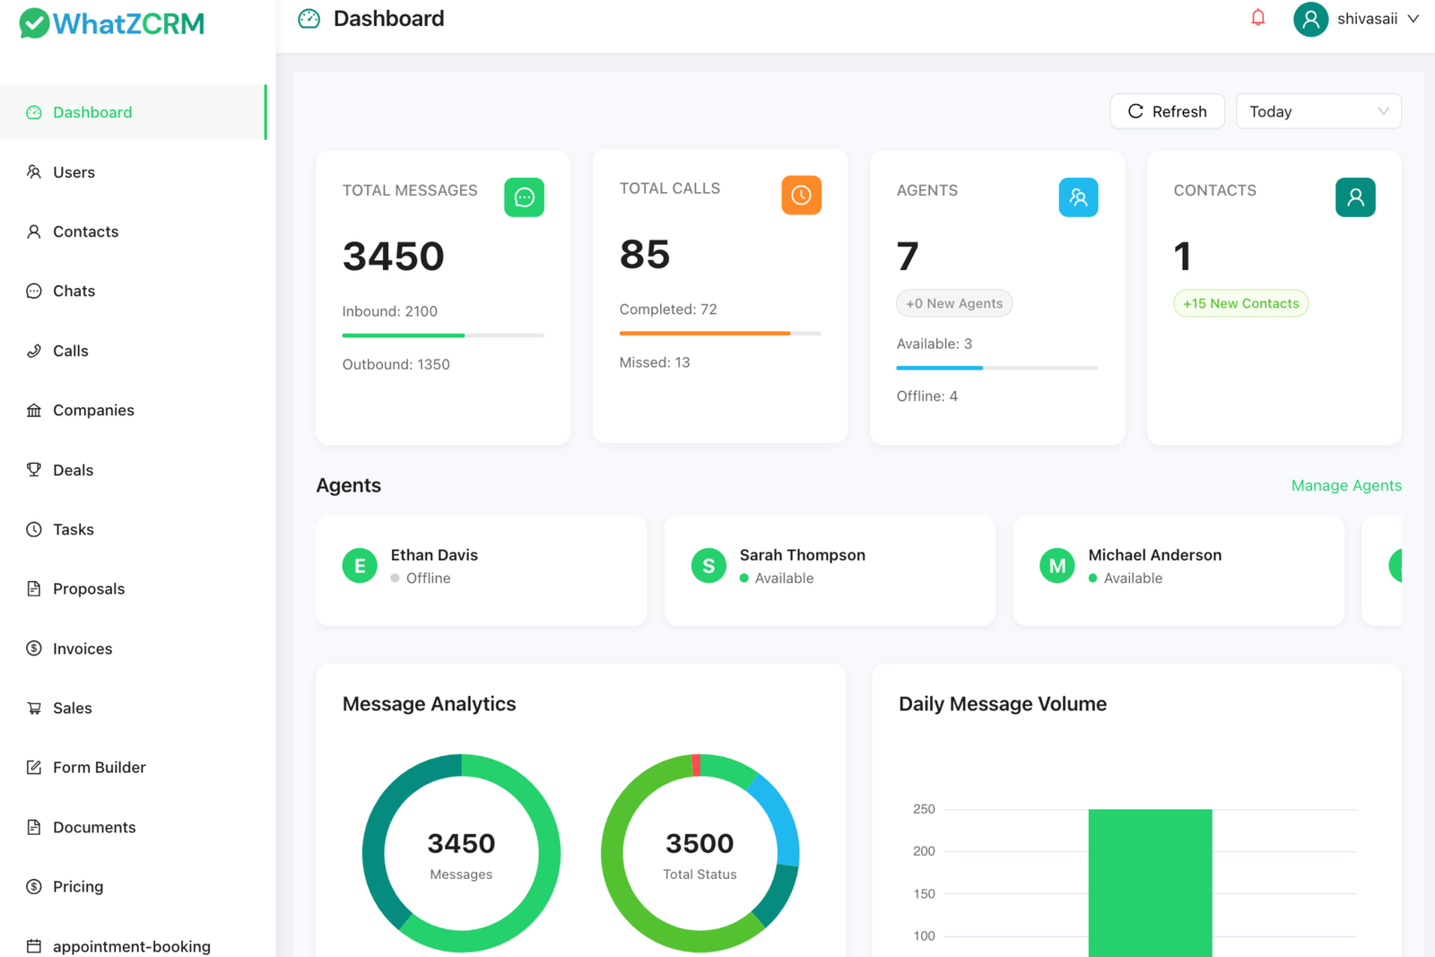Select the Pricing sidebar item
The height and width of the screenshot is (957, 1435).
pos(78,886)
